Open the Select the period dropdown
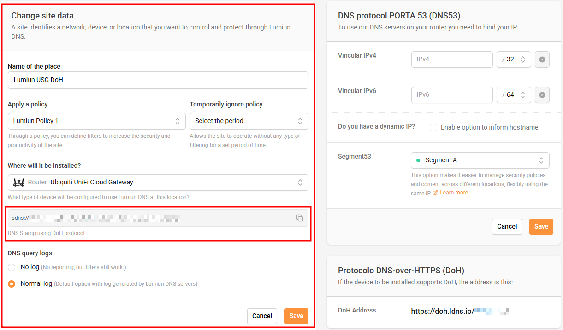The height and width of the screenshot is (330, 563). pos(249,121)
